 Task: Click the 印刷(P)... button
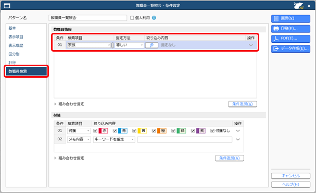point(290,29)
